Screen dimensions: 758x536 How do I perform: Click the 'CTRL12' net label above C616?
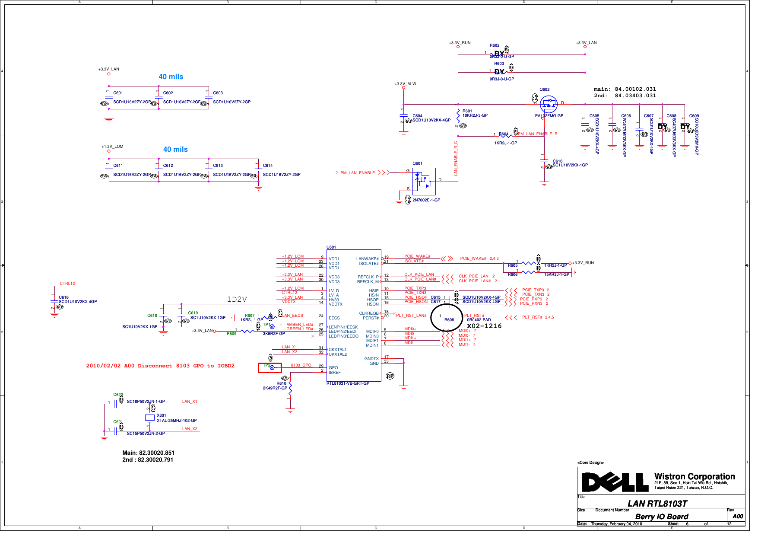click(x=67, y=284)
